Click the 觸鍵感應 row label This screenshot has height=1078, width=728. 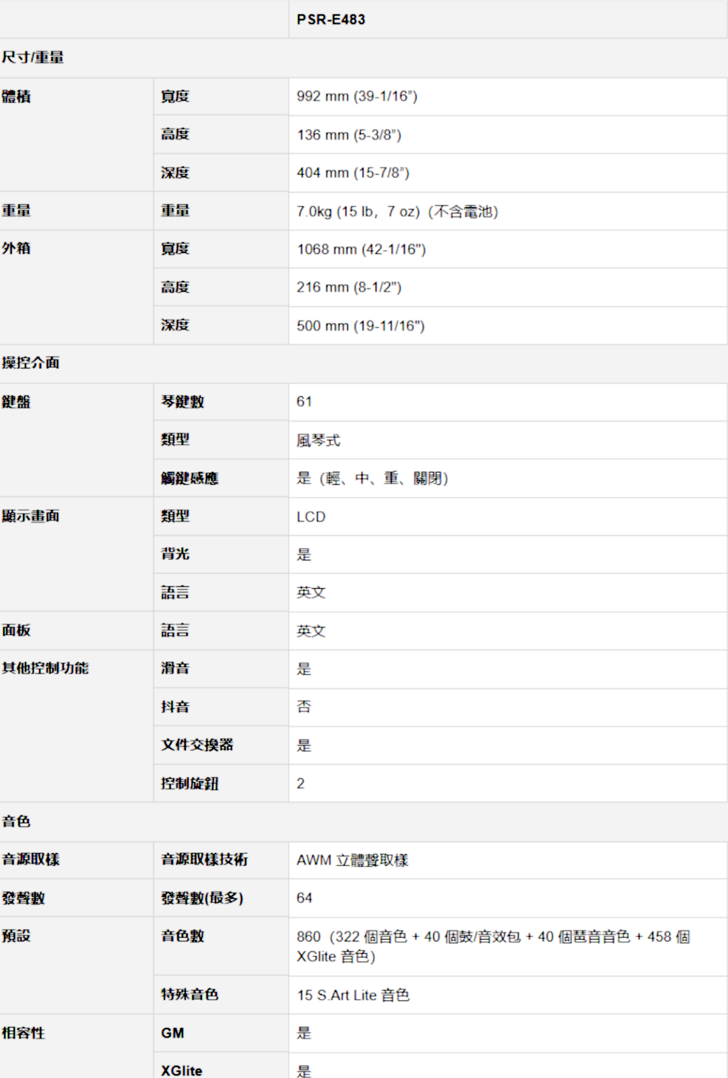pyautogui.click(x=189, y=478)
